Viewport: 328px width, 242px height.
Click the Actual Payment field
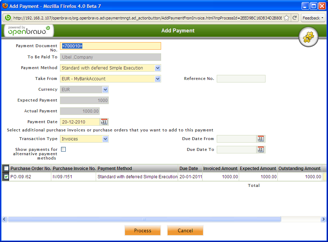80,111
